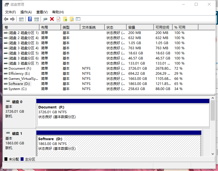Click the graphical pane scroll up arrow
218x171 pixels.
click(x=213, y=98)
